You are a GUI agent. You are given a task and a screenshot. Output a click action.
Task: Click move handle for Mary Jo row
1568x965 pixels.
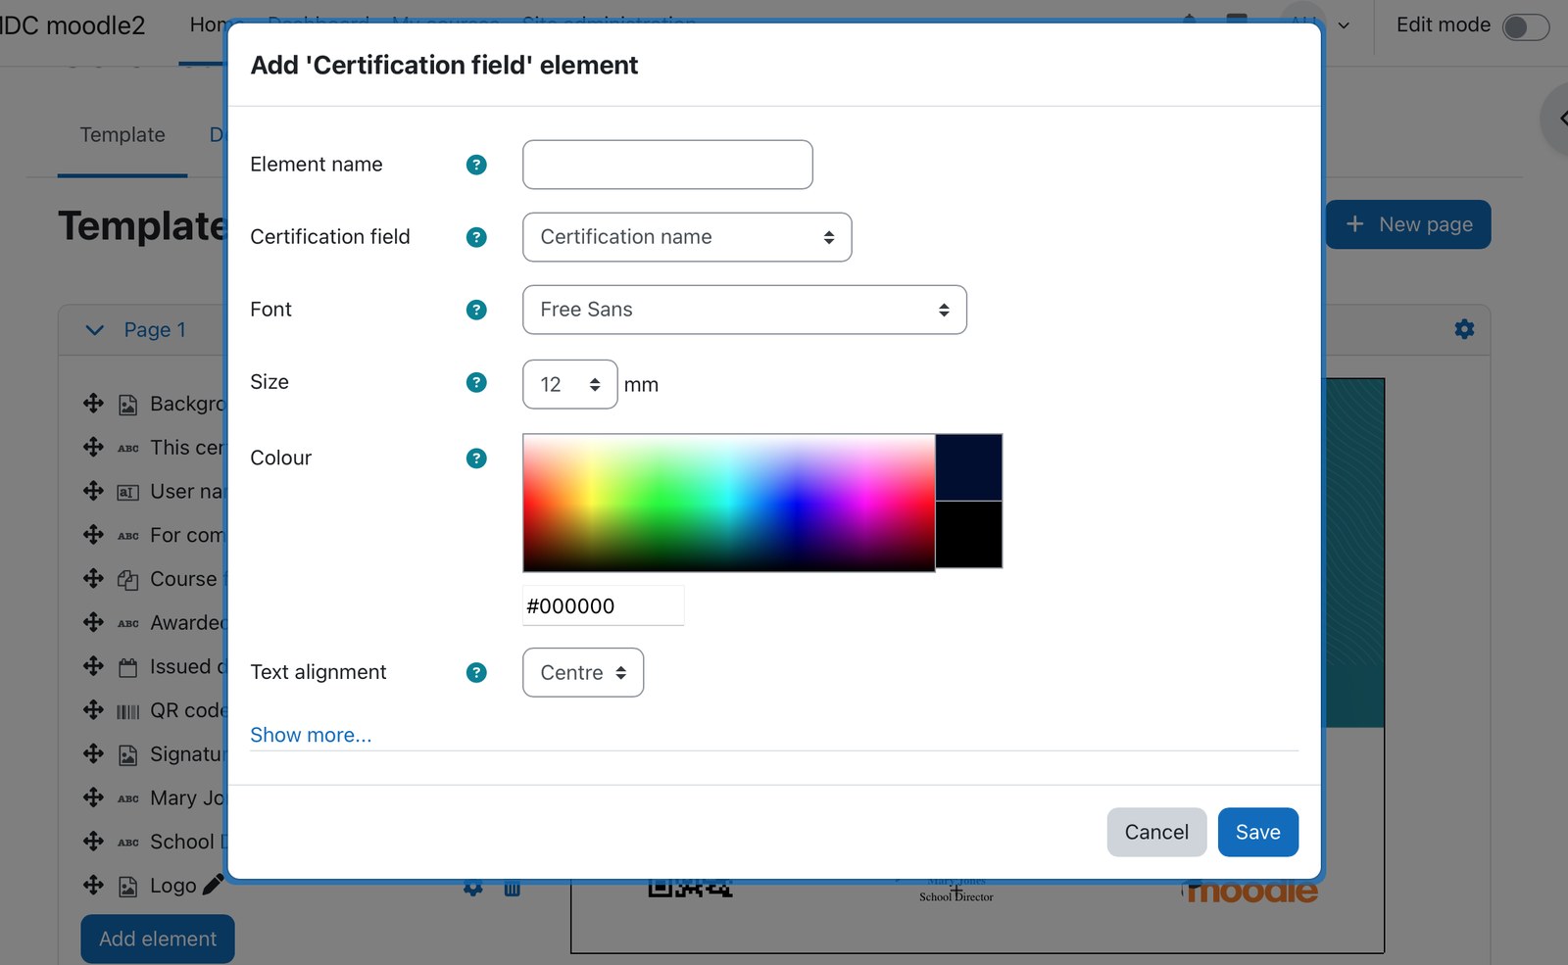93,797
